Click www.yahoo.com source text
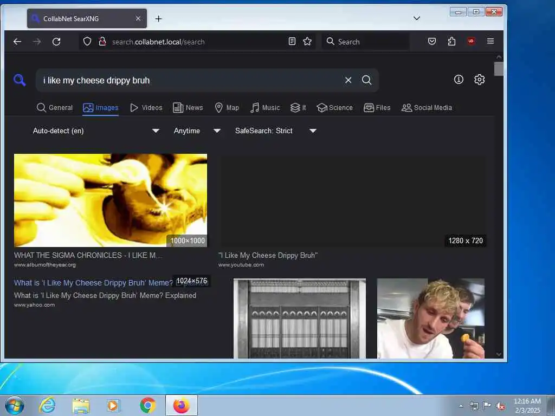Screen dimensions: 555x416 click(34, 304)
